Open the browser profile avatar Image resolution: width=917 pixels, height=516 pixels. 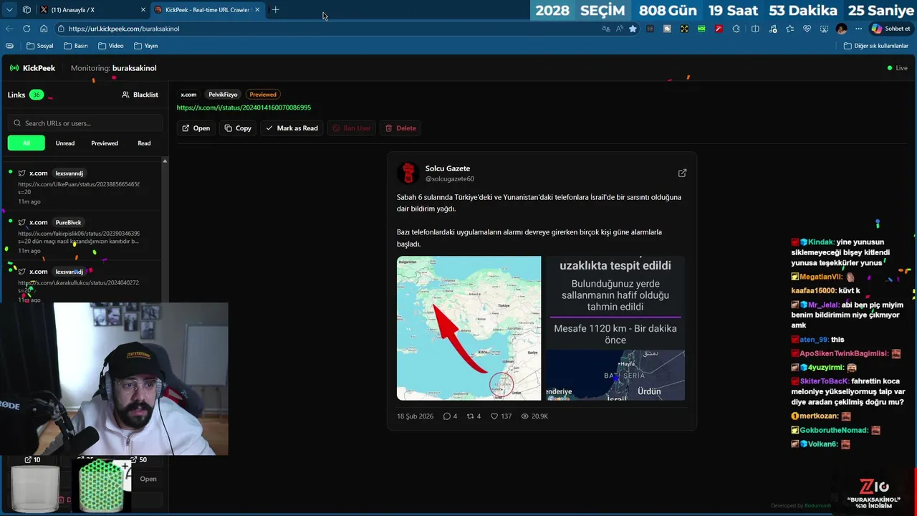tap(841, 29)
